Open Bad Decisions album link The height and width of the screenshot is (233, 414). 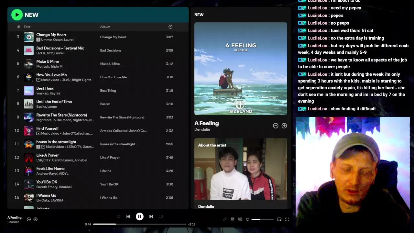pyautogui.click(x=111, y=50)
